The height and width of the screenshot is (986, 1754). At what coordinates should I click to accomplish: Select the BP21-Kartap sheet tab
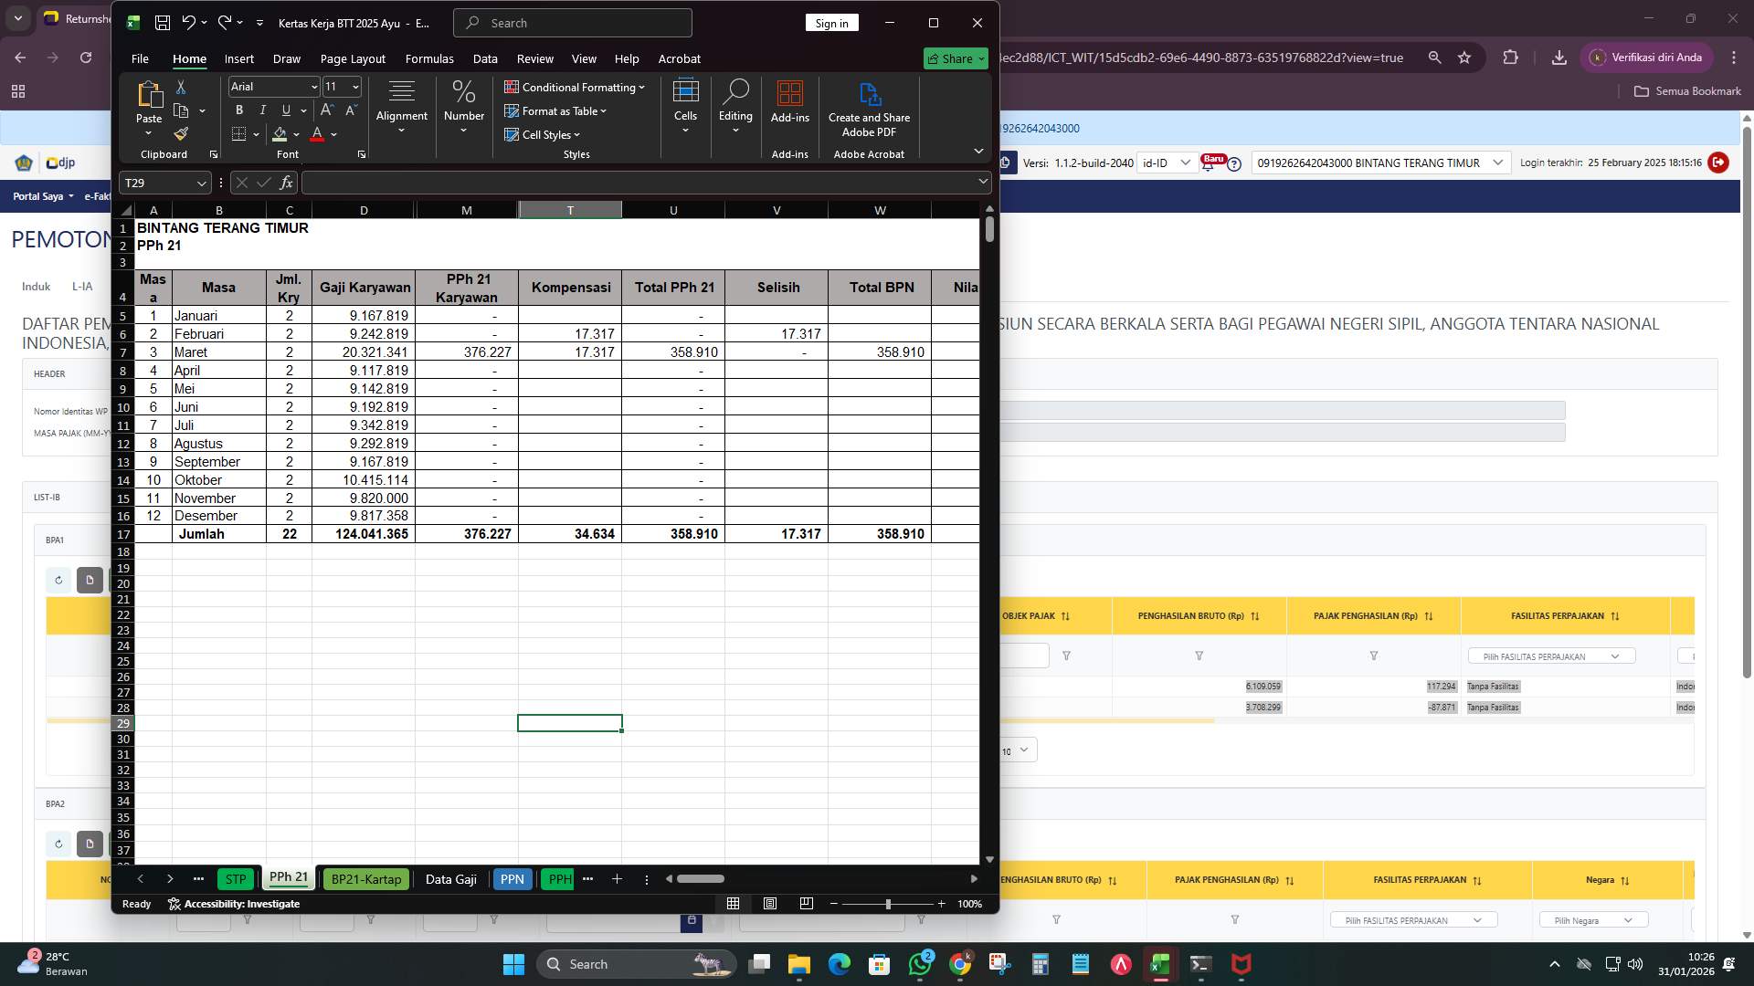pyautogui.click(x=365, y=878)
